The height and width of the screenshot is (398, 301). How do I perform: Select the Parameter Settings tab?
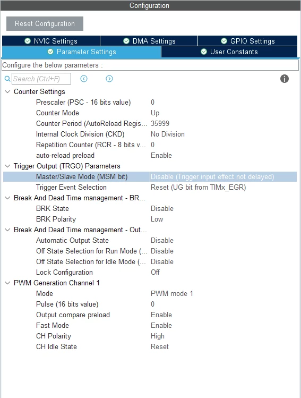point(81,52)
